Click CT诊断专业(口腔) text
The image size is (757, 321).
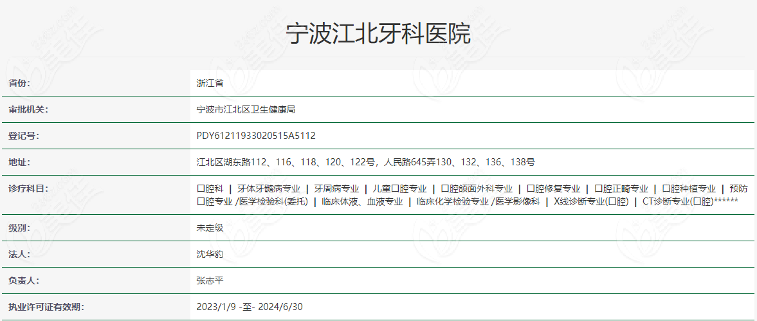pos(679,202)
